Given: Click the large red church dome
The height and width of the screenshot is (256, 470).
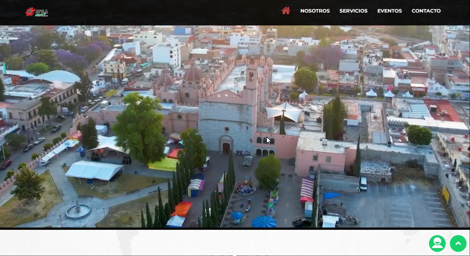Looking at the screenshot, I should coord(192,74).
